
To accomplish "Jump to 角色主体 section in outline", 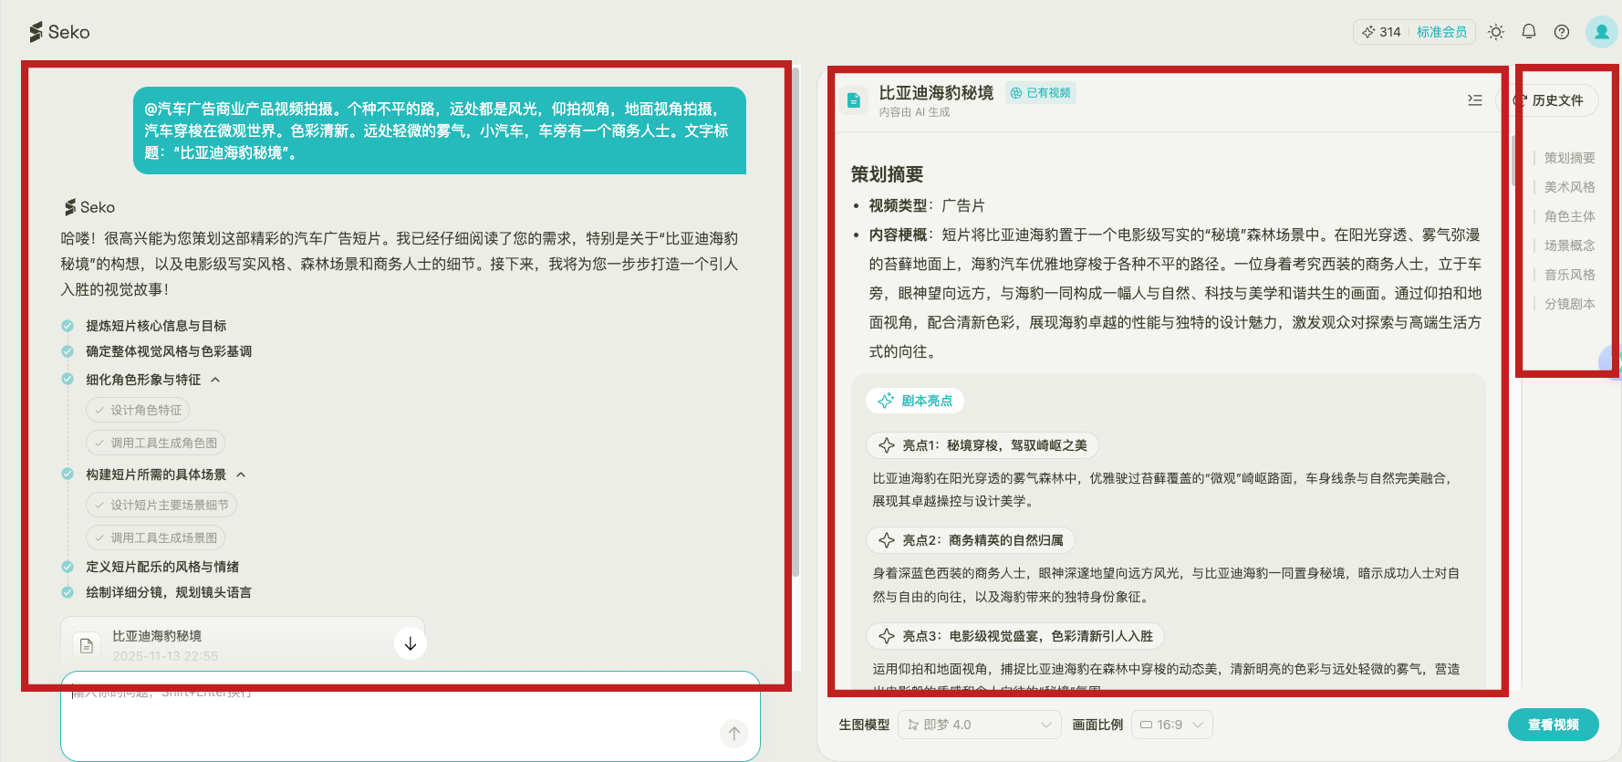I will [x=1569, y=216].
